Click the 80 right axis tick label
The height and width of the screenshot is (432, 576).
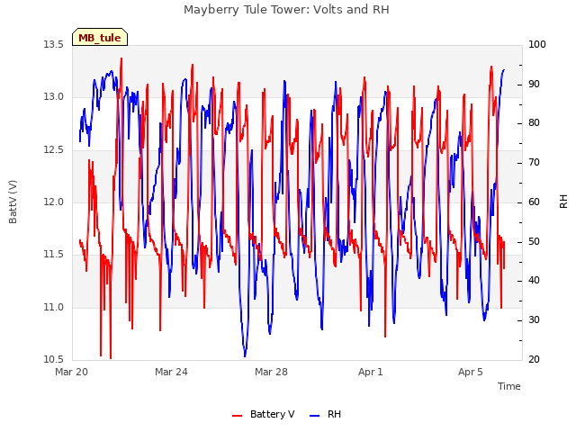(x=534, y=123)
